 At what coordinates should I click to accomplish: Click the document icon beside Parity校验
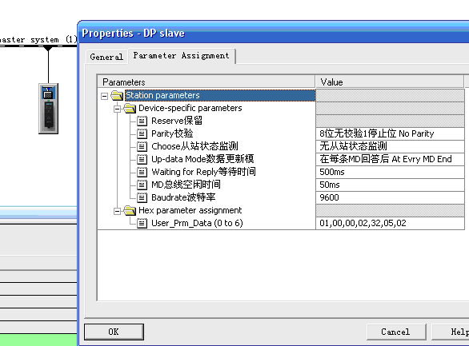click(142, 133)
